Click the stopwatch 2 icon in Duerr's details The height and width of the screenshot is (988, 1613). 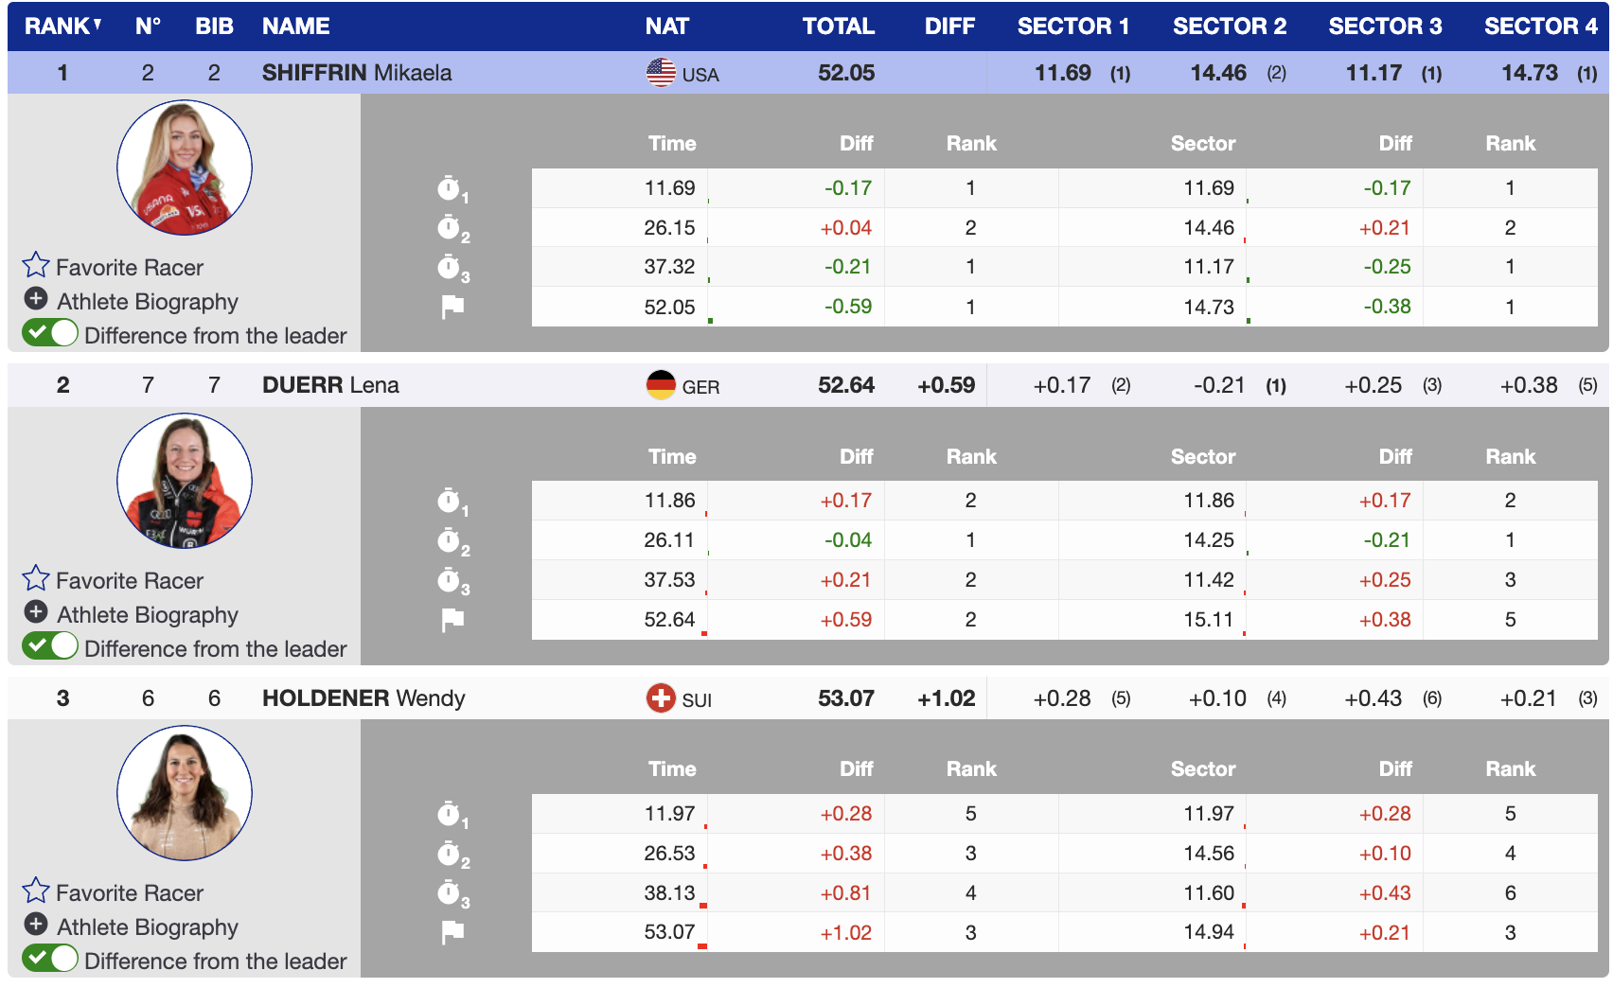click(450, 540)
